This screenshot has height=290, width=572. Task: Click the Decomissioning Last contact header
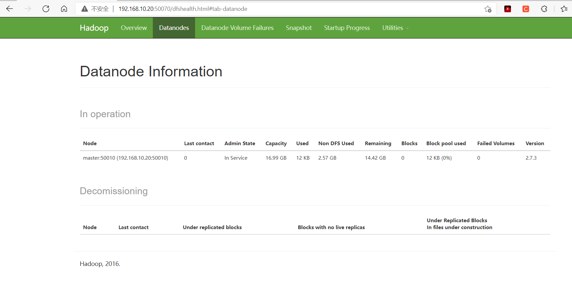[x=133, y=227]
